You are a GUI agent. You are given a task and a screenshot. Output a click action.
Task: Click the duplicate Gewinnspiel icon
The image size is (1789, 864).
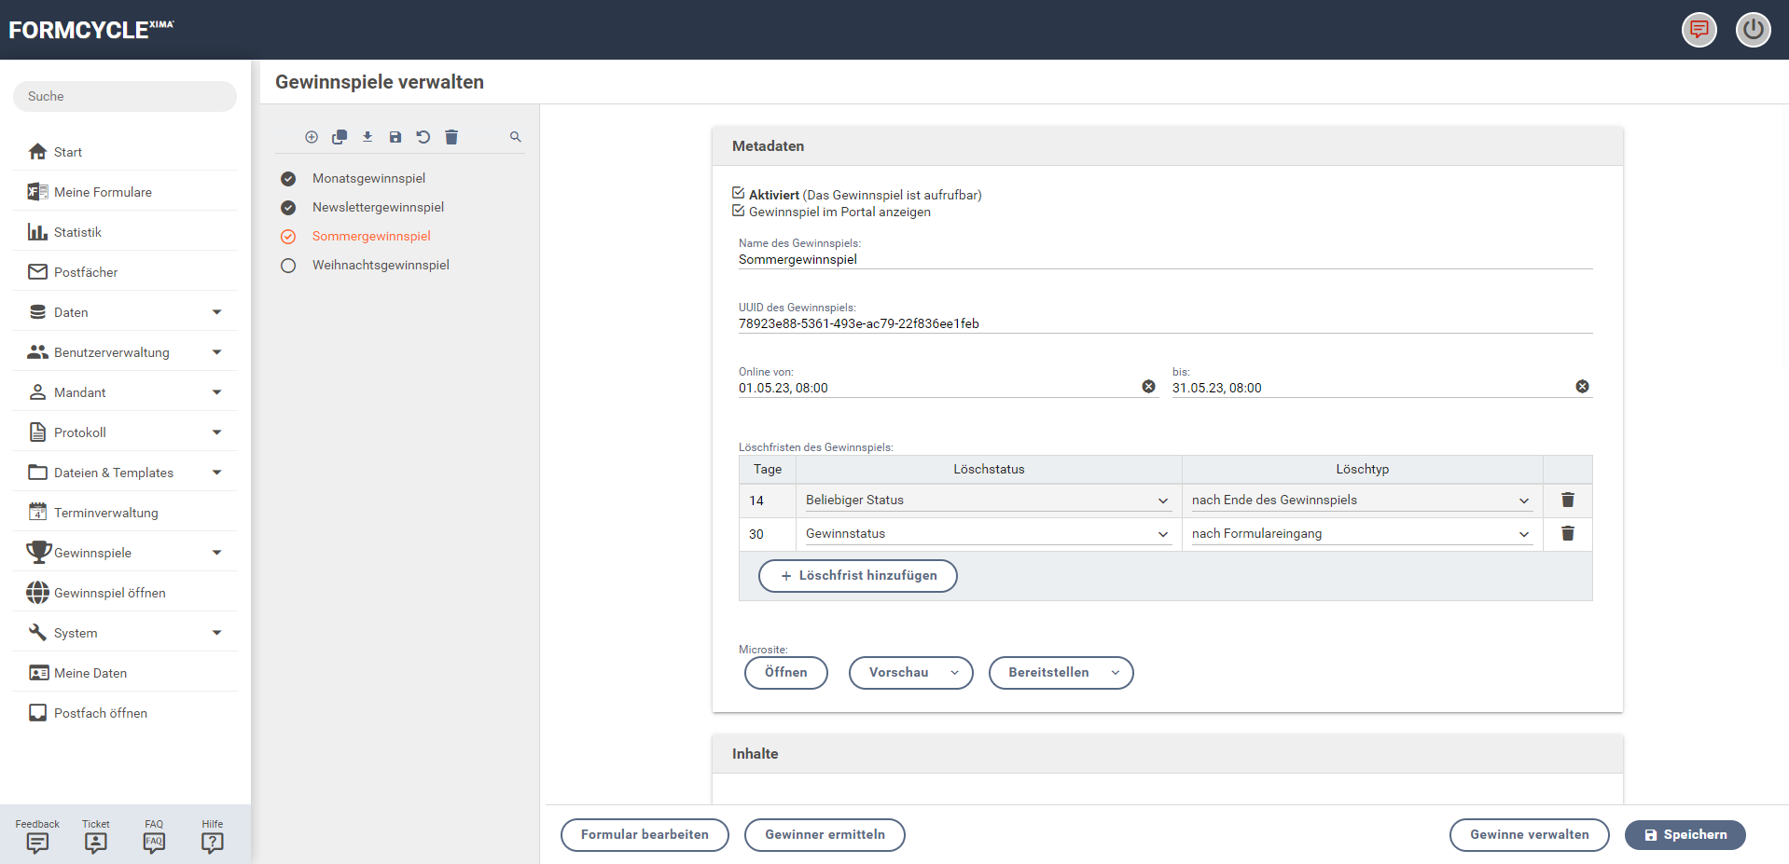(x=340, y=137)
